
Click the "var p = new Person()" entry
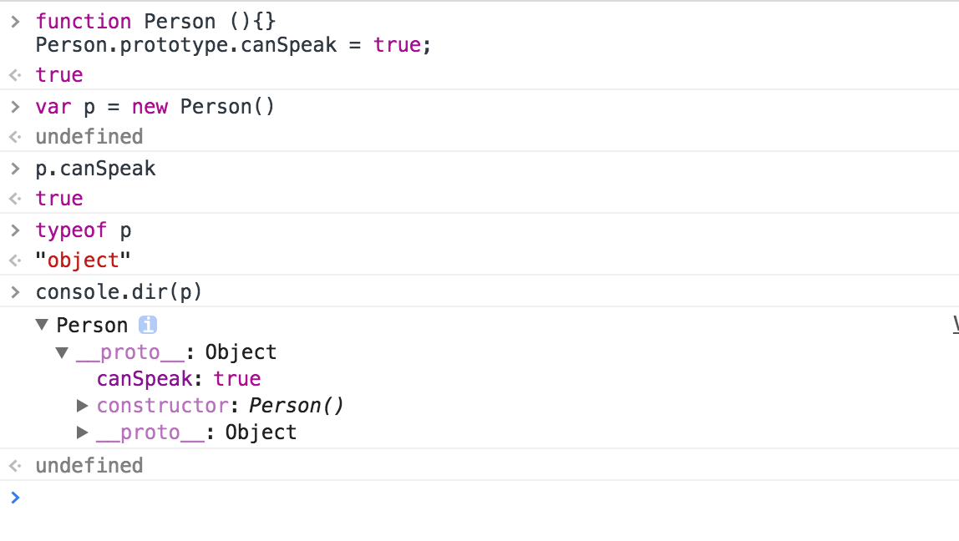click(155, 107)
